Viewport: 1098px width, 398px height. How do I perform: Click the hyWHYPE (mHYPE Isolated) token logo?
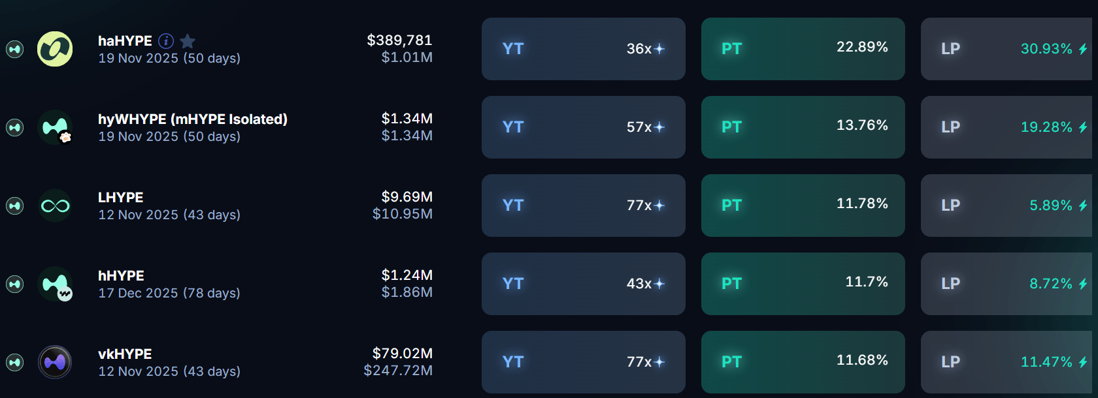pyautogui.click(x=55, y=127)
